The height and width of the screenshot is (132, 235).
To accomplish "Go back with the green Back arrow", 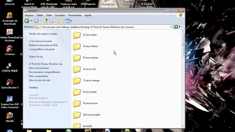I will [27, 21].
